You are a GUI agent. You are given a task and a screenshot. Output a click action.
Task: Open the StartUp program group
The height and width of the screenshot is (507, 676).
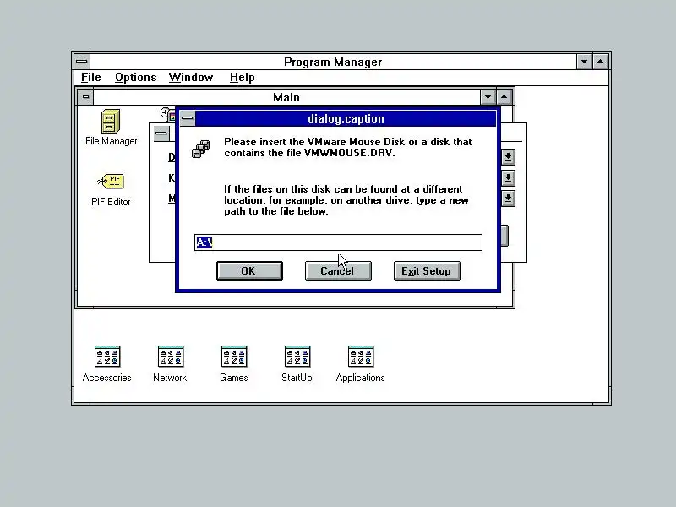(297, 364)
